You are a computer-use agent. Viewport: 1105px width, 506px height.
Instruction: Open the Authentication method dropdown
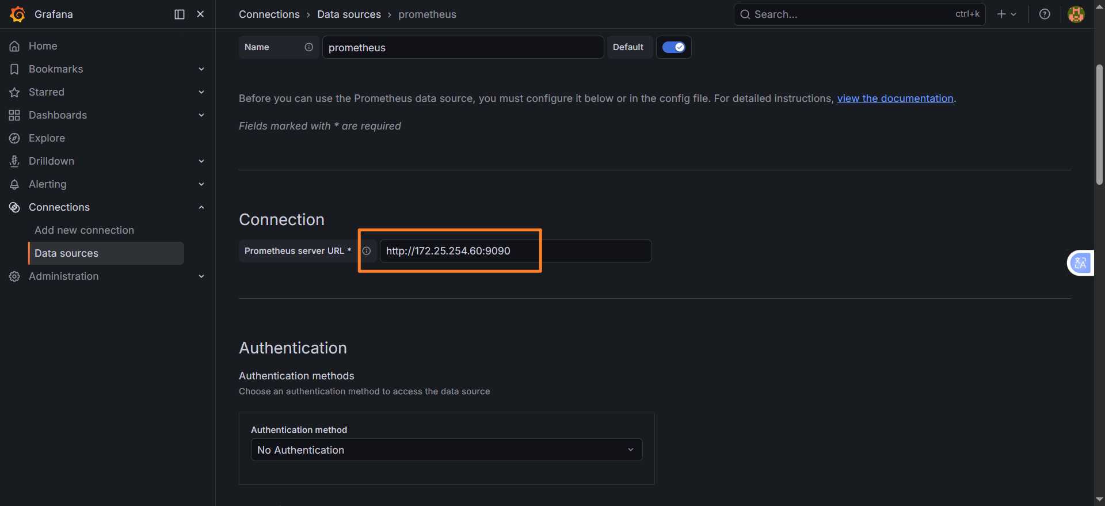(x=447, y=450)
